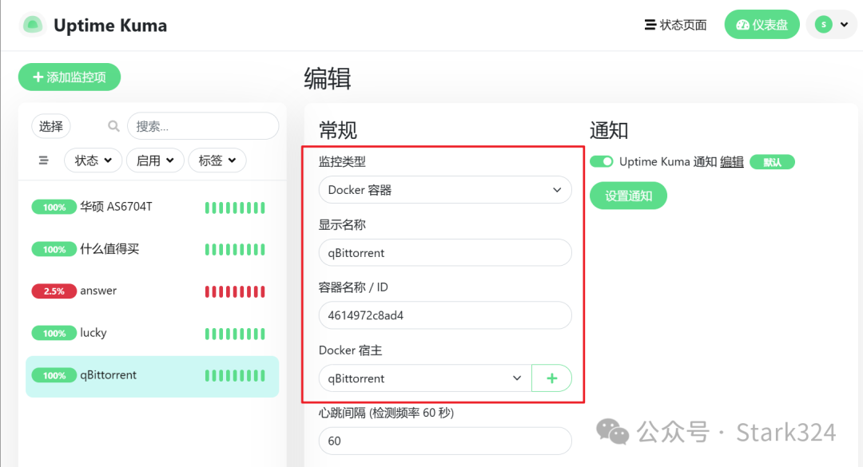Open the 仪表盘 dashboard button
863x467 pixels.
[x=762, y=25]
